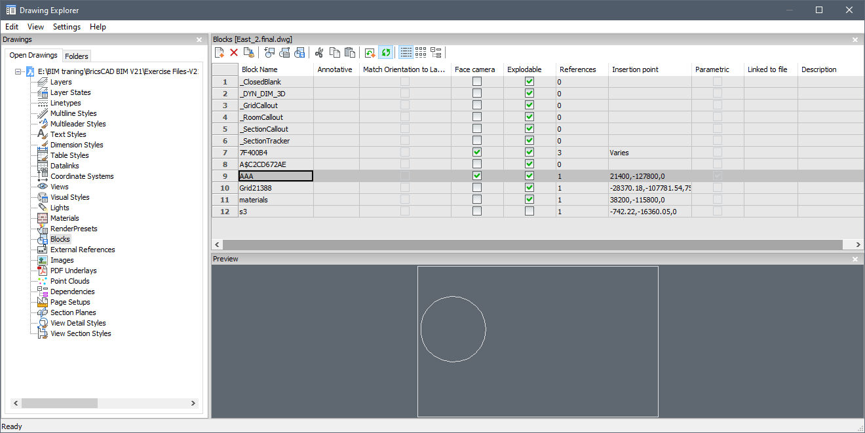This screenshot has height=433, width=865.
Task: Edit the AAA block name field
Action: pos(275,176)
